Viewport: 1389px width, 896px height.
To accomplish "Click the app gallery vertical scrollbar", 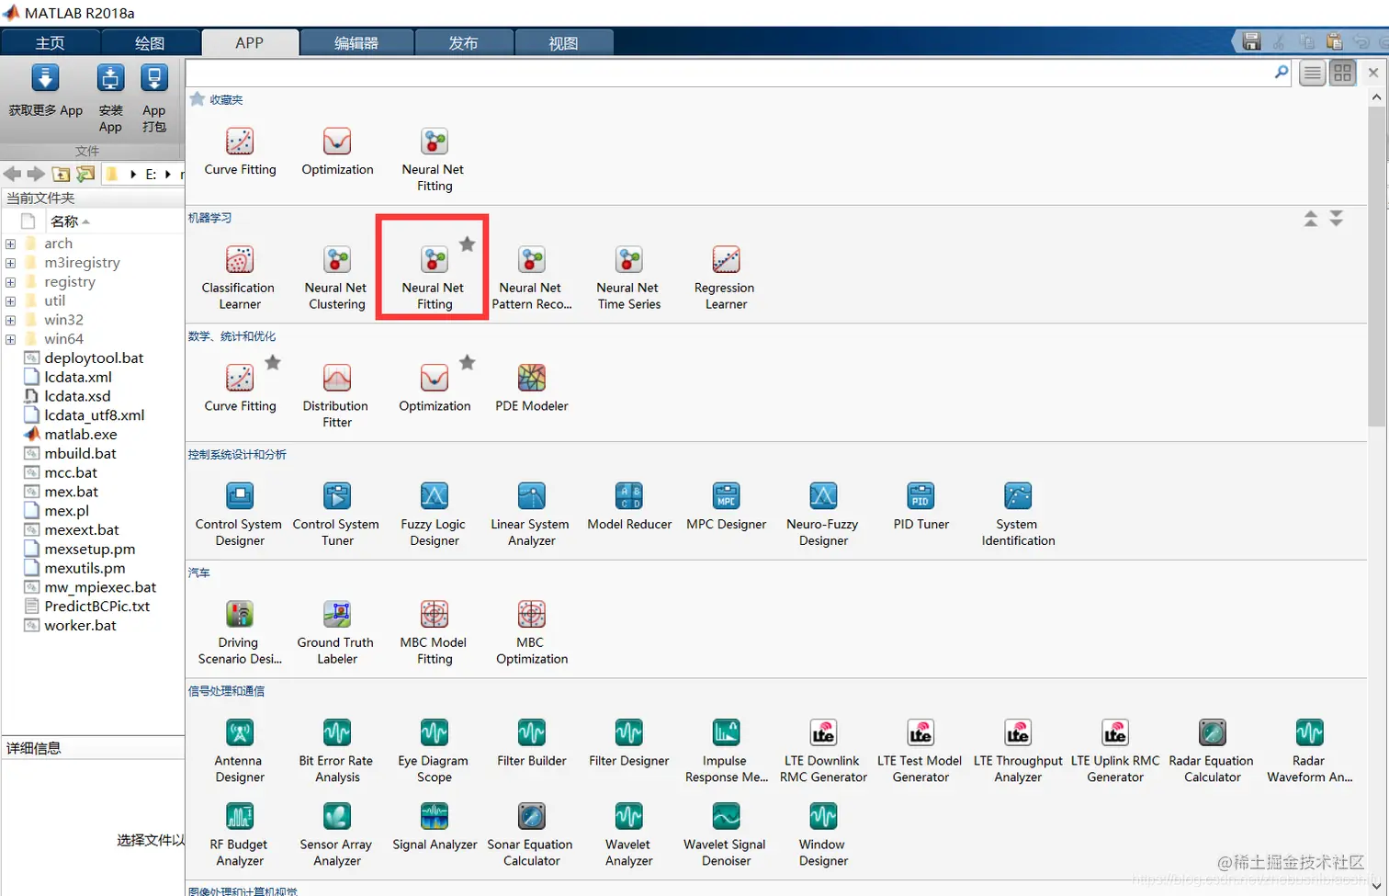I will (1376, 267).
